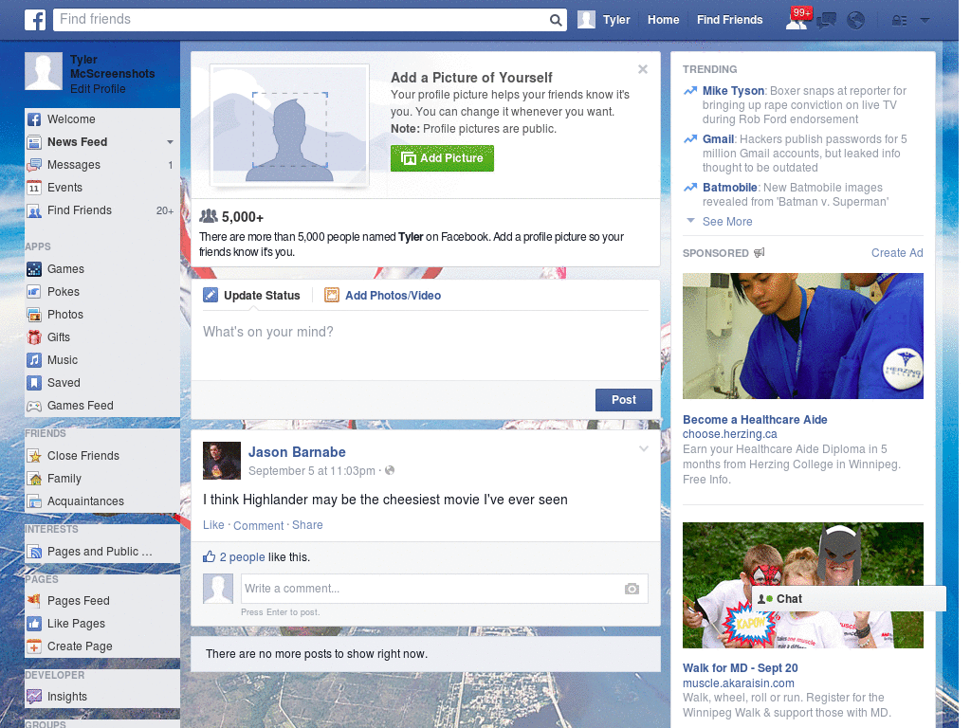This screenshot has height=728, width=971.
Task: Click Comment link under the post
Action: (x=258, y=525)
